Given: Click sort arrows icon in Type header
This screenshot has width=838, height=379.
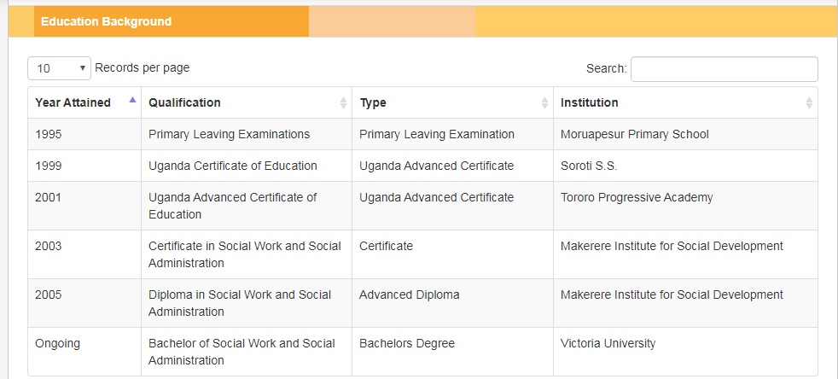Looking at the screenshot, I should pos(544,102).
